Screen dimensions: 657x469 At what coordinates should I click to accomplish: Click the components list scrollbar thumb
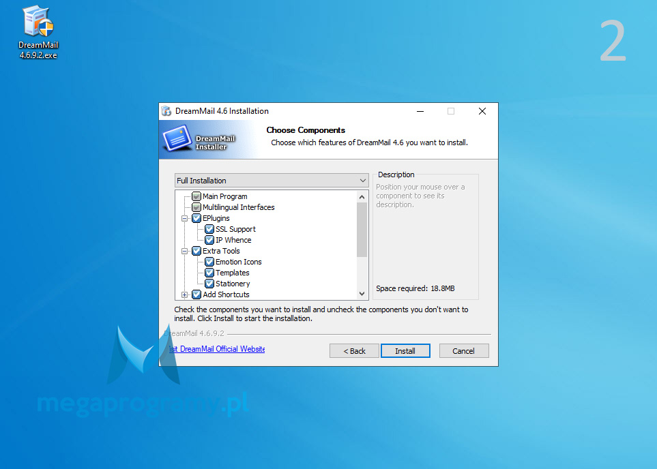click(x=362, y=230)
